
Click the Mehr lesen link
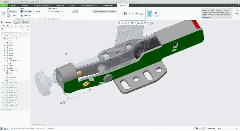coord(206,17)
